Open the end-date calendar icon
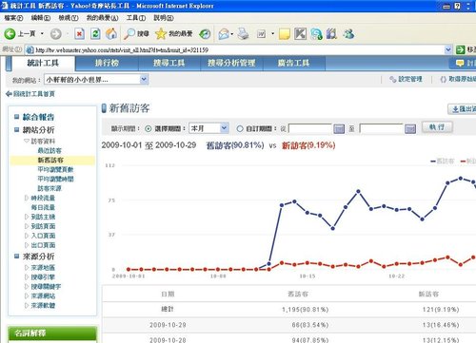Viewport: 476px width, 343px height. (410, 128)
